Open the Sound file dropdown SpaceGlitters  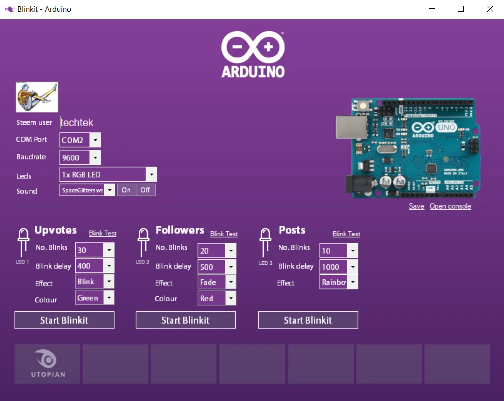(87, 190)
